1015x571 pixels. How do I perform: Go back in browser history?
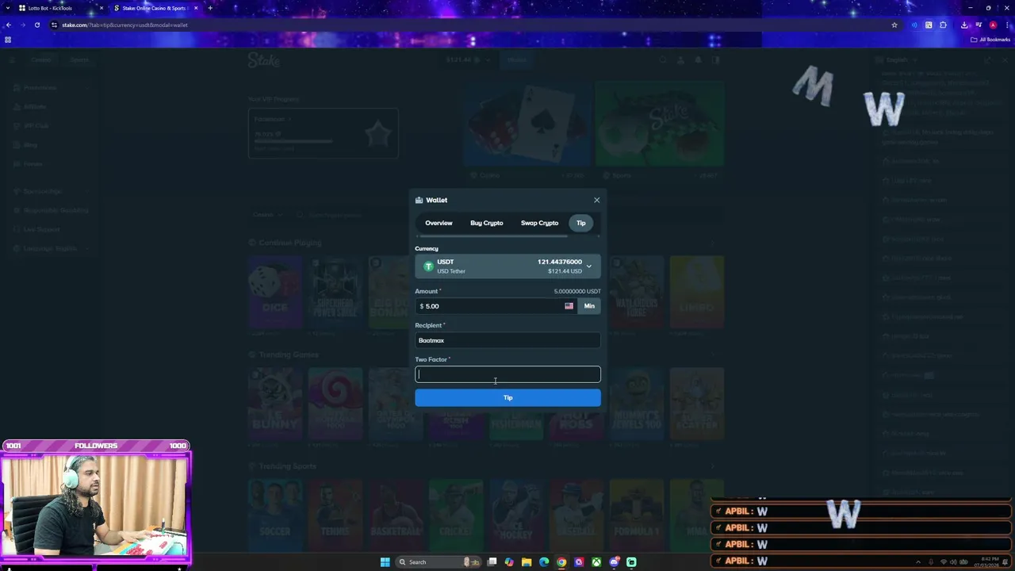pos(8,25)
